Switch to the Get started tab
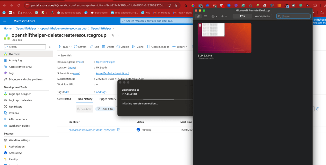326x165 pixels. coord(64,99)
